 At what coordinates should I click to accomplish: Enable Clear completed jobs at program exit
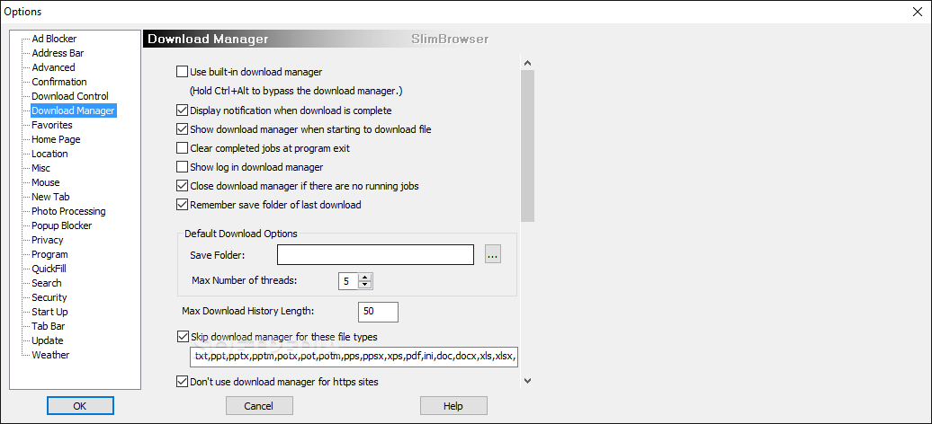(x=183, y=148)
